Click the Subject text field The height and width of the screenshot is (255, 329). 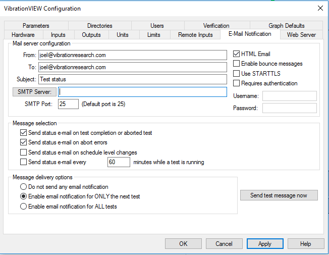click(x=133, y=79)
